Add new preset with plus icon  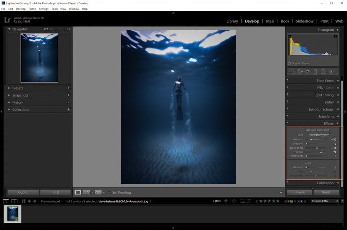69,88
